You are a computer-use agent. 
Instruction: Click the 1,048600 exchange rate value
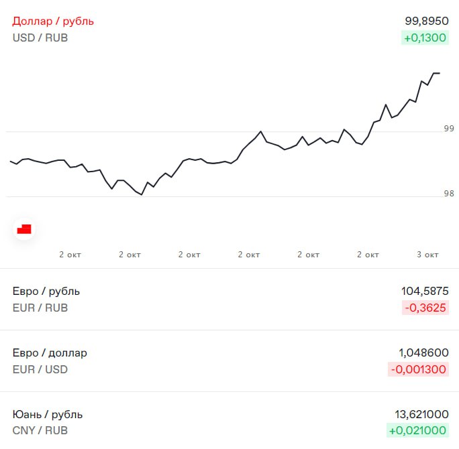click(423, 352)
